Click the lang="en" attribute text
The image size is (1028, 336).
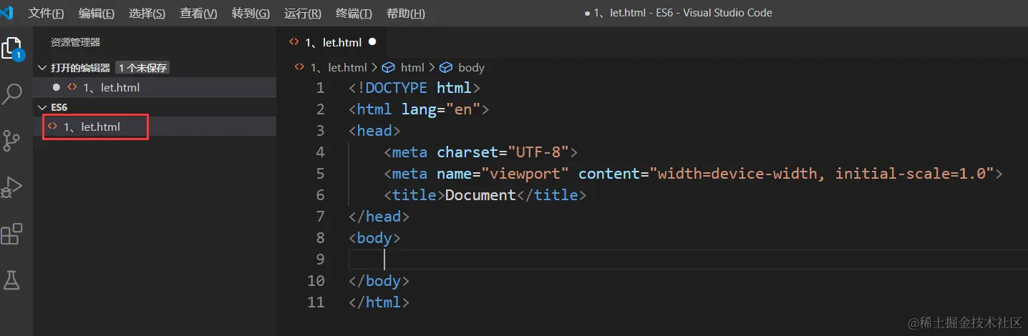pos(441,109)
